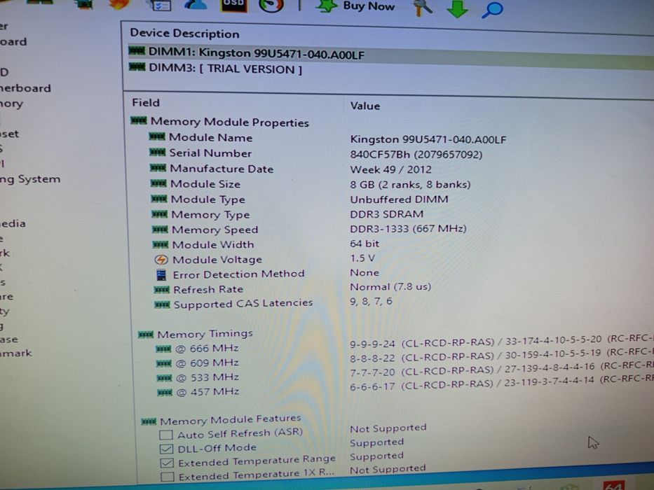Click Not Supported value for Auto Self Refresh
This screenshot has height=490, width=654.
pos(388,428)
